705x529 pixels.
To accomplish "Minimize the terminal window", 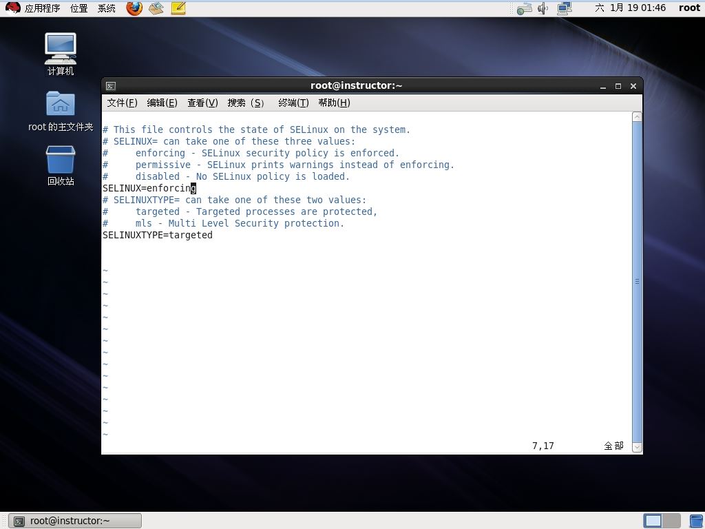I will click(603, 86).
